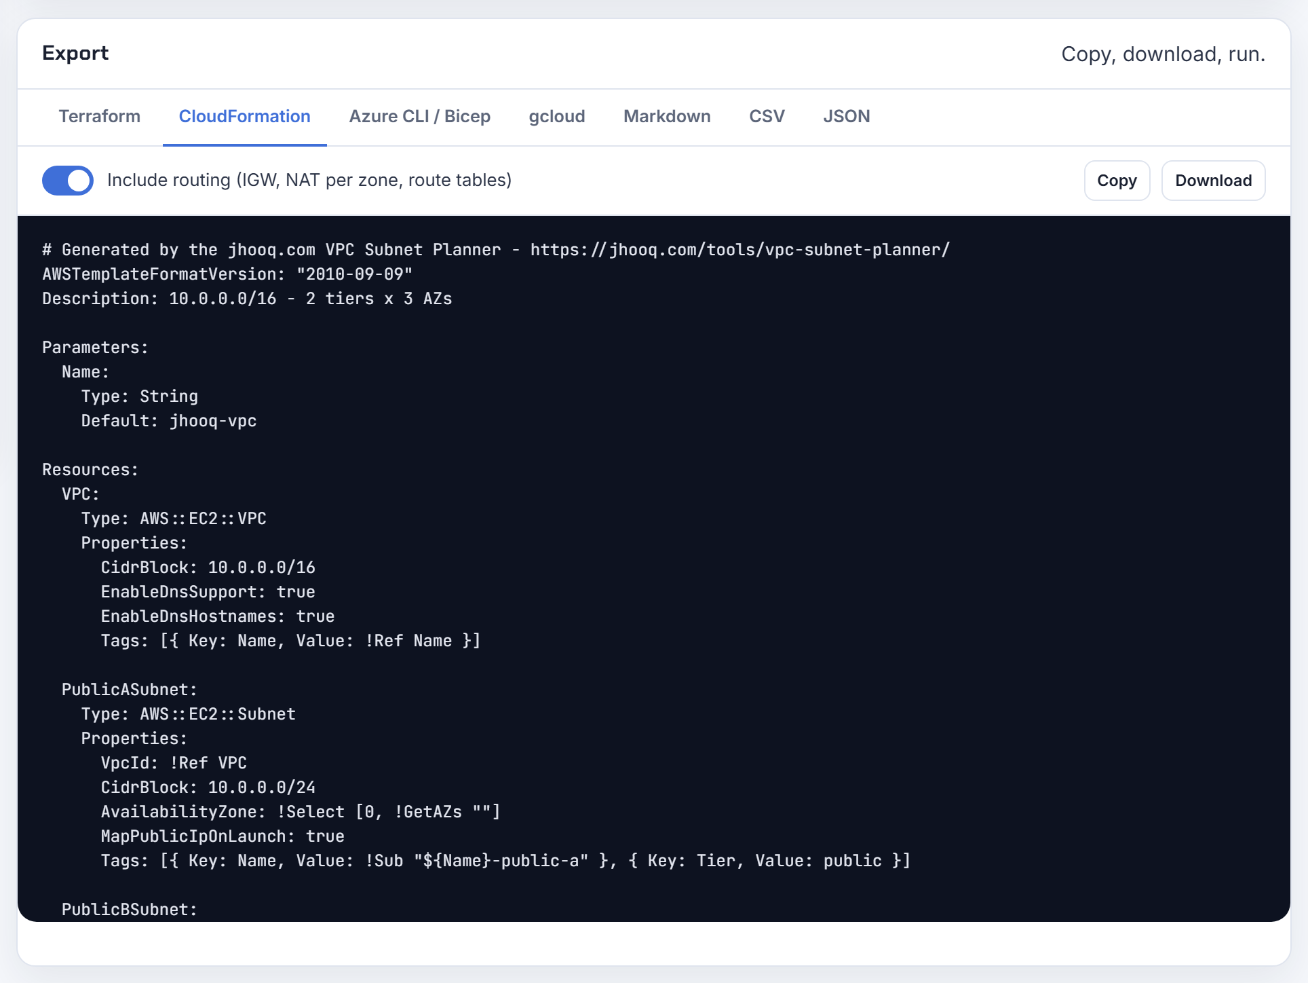Screen dimensions: 1308x983
Task: Click the 'Description: 10.0.0.0/16' line
Action: tap(247, 299)
